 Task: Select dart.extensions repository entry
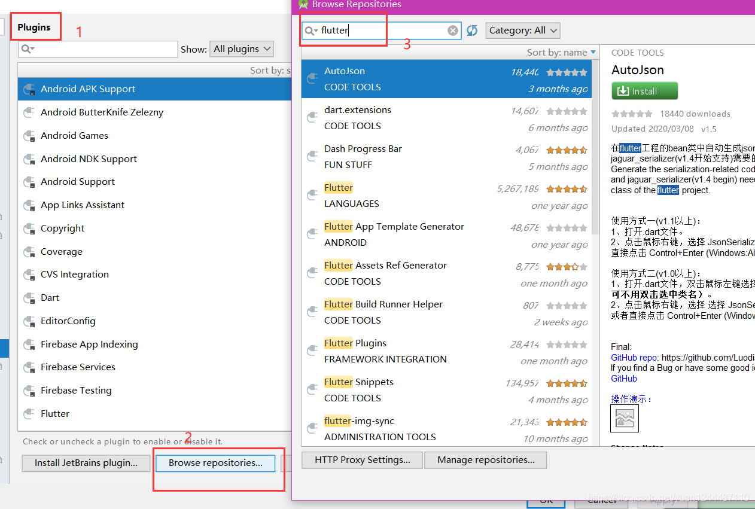446,118
